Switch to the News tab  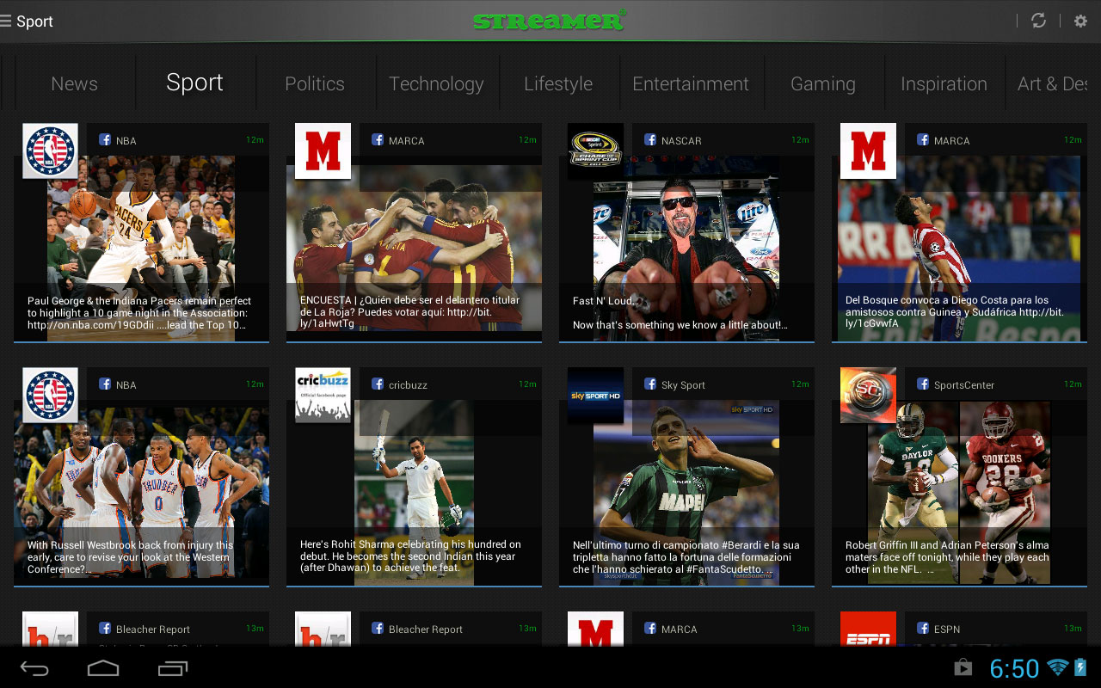click(x=74, y=83)
